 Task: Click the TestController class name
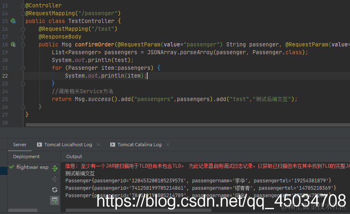coord(91,21)
